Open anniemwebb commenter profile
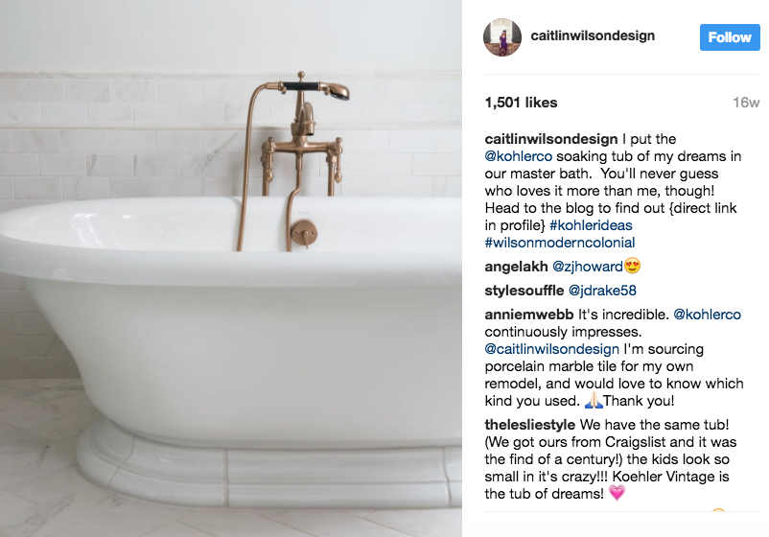The image size is (769, 537). pyautogui.click(x=529, y=315)
